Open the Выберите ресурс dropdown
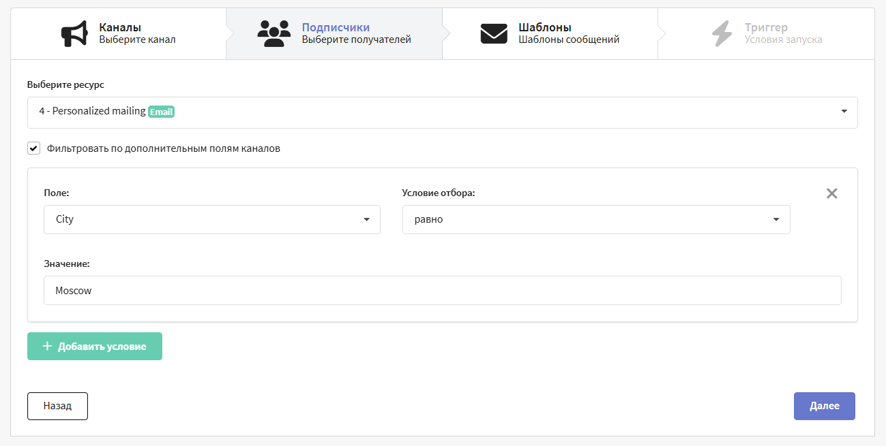This screenshot has width=886, height=446. (x=442, y=112)
